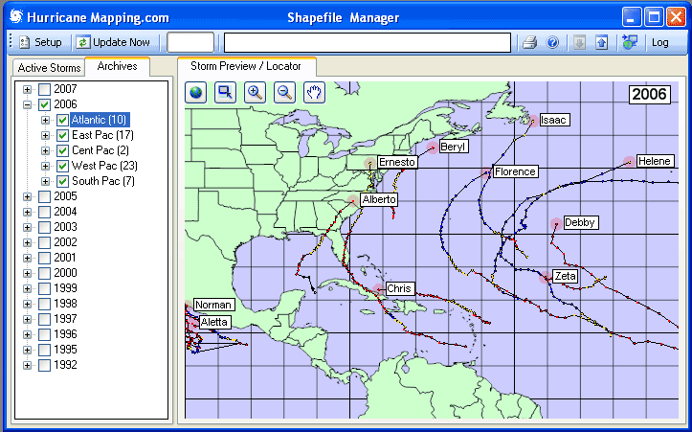This screenshot has width=692, height=432.
Task: Click the Aletta storm label
Action: (x=214, y=322)
